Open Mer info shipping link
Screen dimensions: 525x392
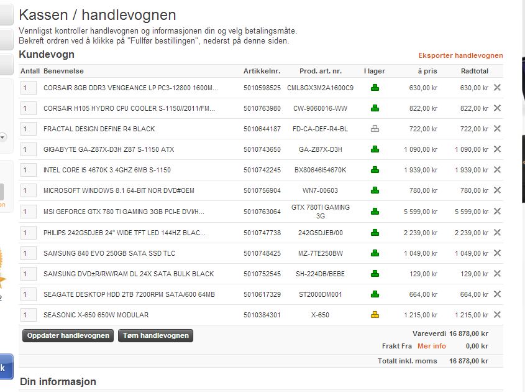click(x=432, y=346)
